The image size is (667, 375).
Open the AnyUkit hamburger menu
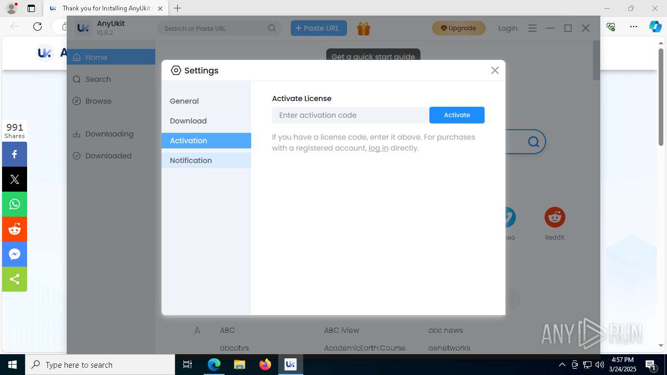pyautogui.click(x=532, y=28)
